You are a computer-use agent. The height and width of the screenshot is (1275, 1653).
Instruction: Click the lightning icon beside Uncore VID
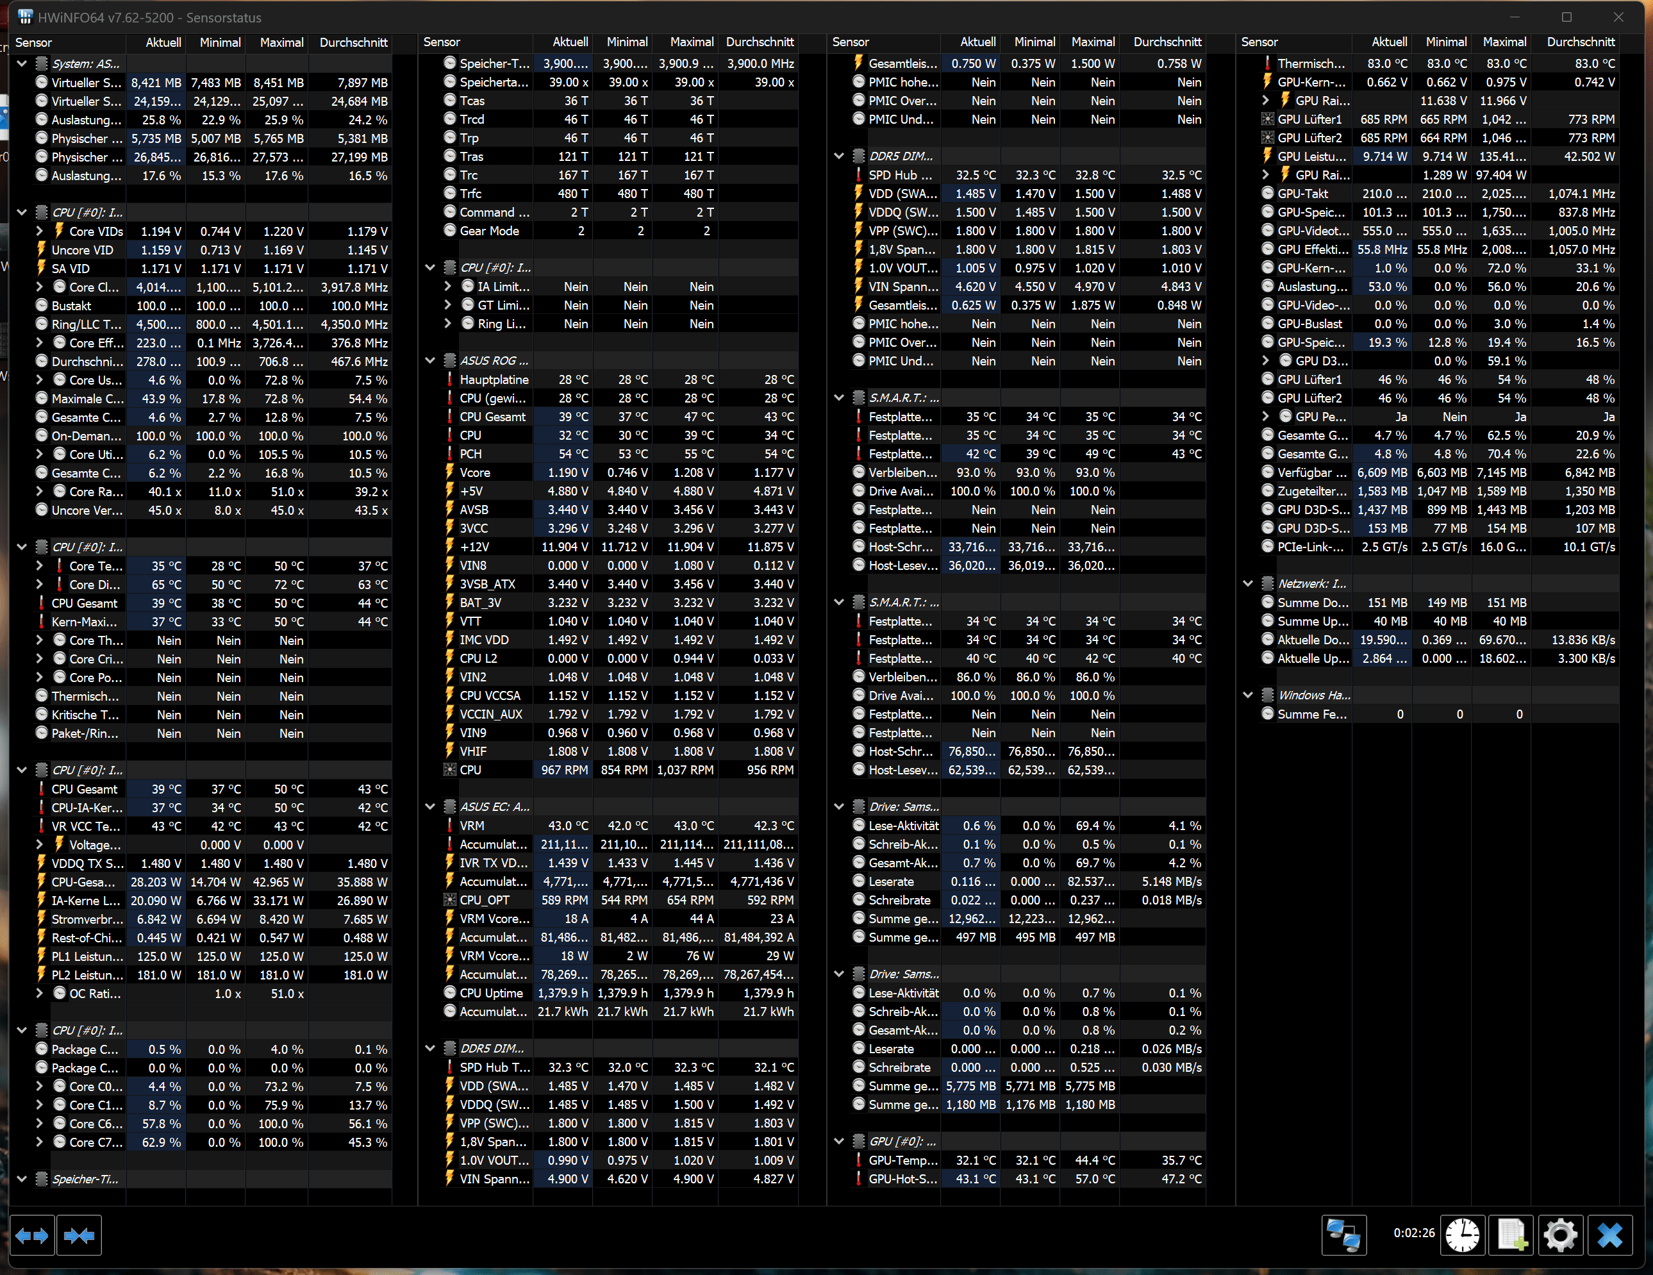pyautogui.click(x=42, y=250)
